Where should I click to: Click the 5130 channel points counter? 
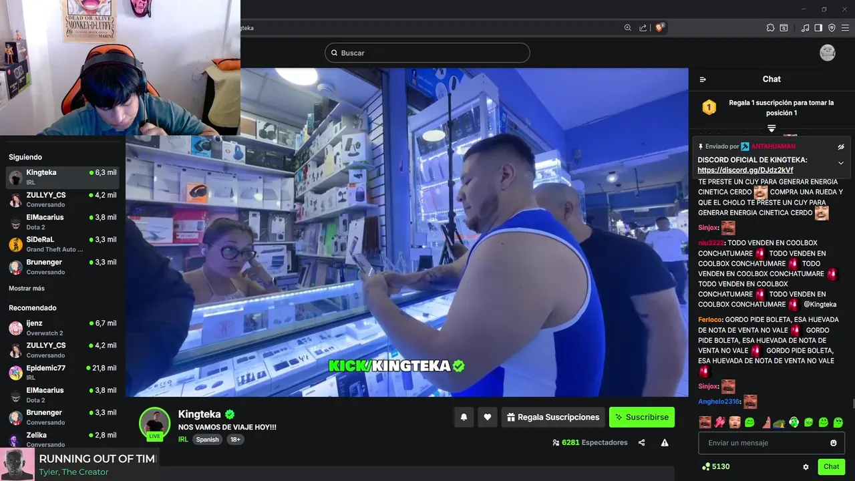click(x=715, y=467)
